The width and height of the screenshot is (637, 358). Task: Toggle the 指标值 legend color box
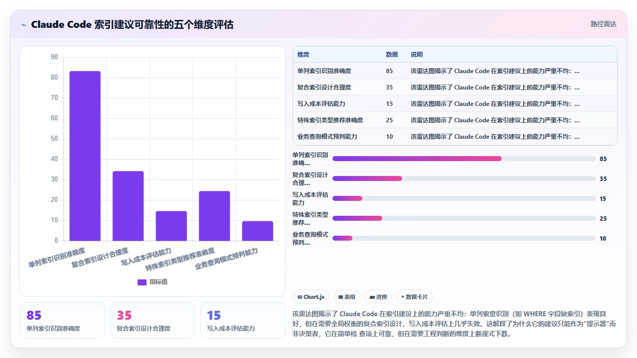click(x=142, y=282)
